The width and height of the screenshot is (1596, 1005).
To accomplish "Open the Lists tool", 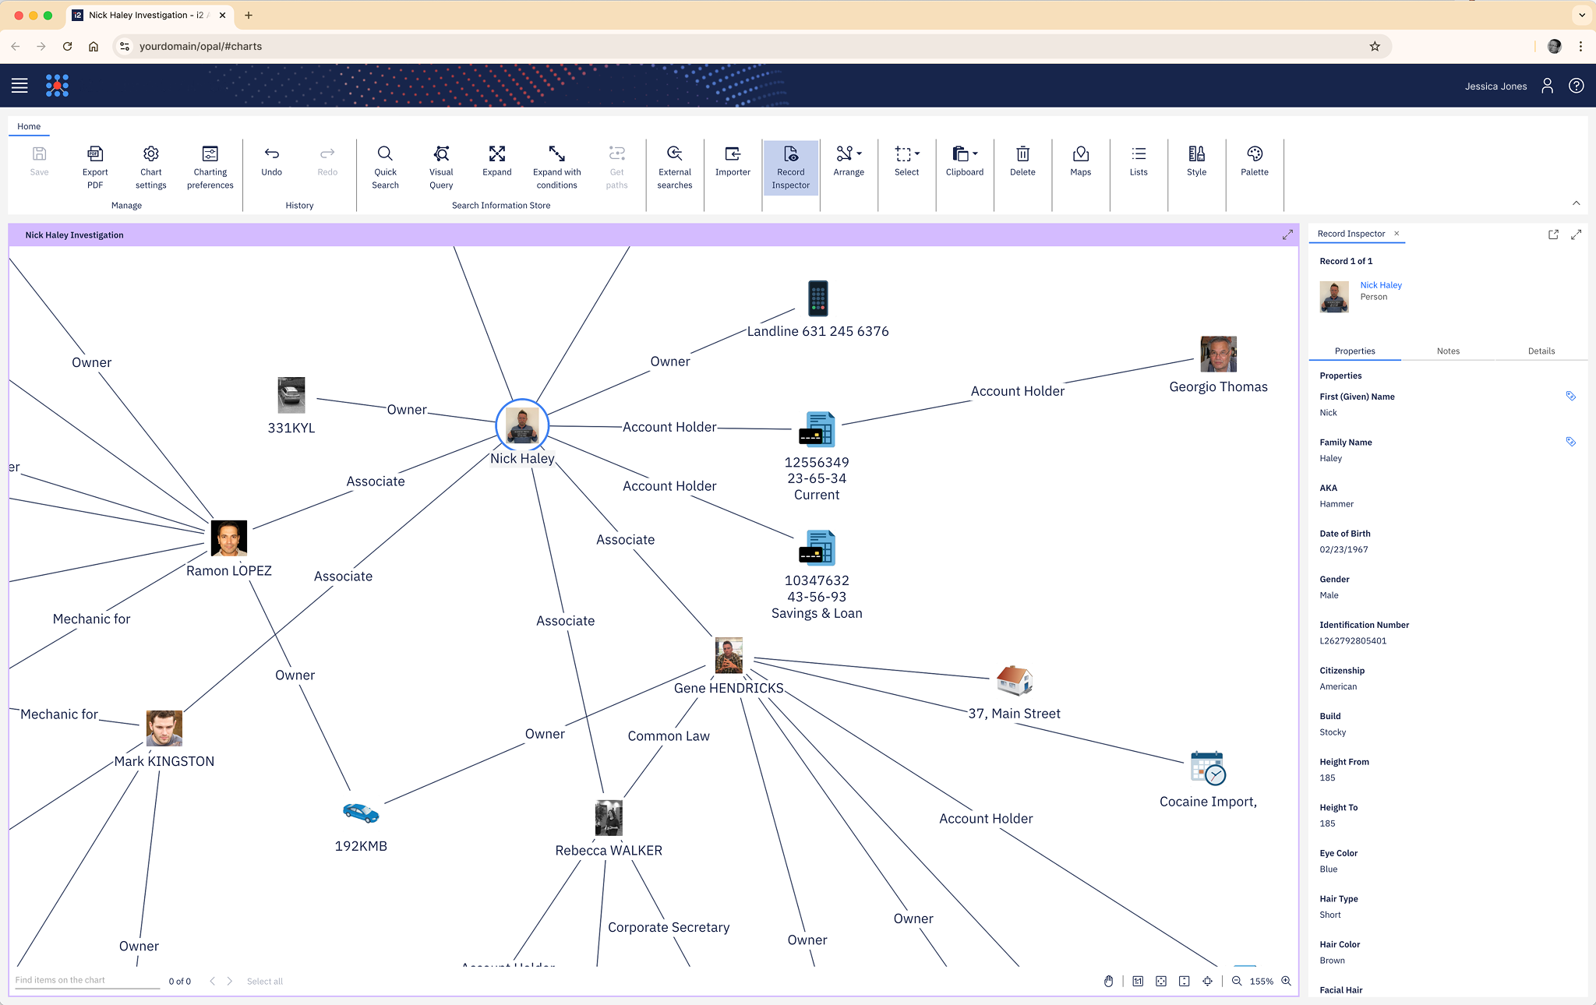I will coord(1139,160).
